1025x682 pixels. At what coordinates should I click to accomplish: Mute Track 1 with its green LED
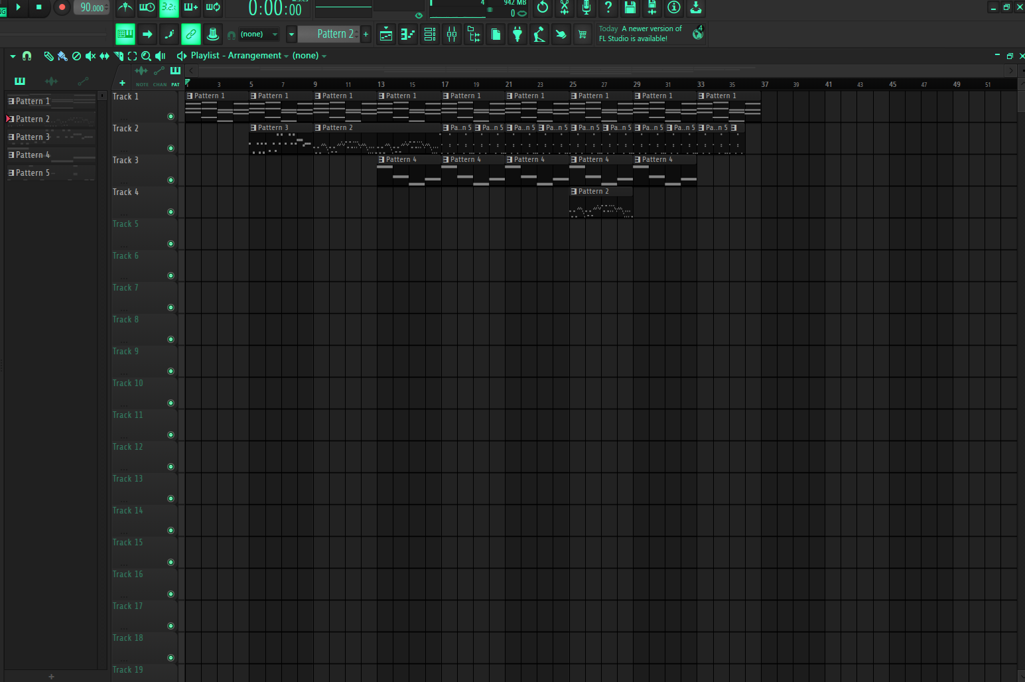click(171, 116)
